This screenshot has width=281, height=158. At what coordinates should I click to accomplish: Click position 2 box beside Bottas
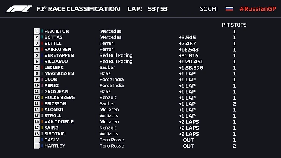[37, 37]
